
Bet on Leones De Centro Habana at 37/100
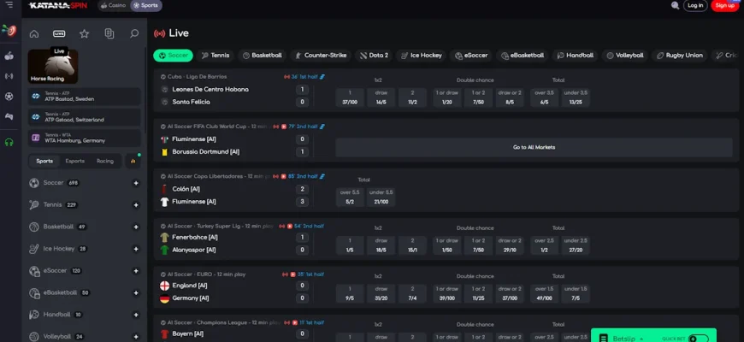[350, 97]
